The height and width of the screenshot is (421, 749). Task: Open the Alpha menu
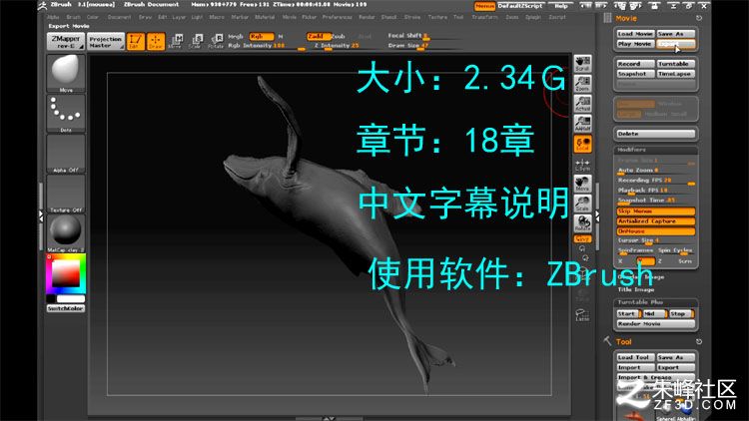[53, 17]
